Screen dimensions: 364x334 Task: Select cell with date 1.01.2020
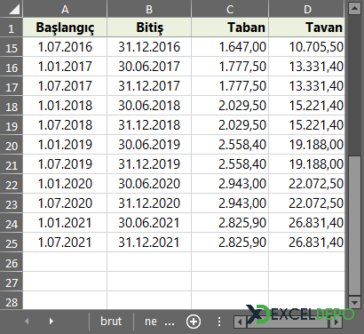pos(65,184)
